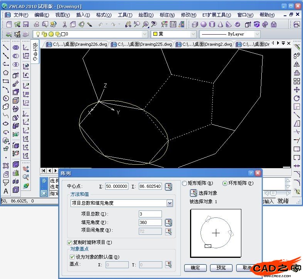Select the Hatch tool
303x279 pixels.
[6, 166]
